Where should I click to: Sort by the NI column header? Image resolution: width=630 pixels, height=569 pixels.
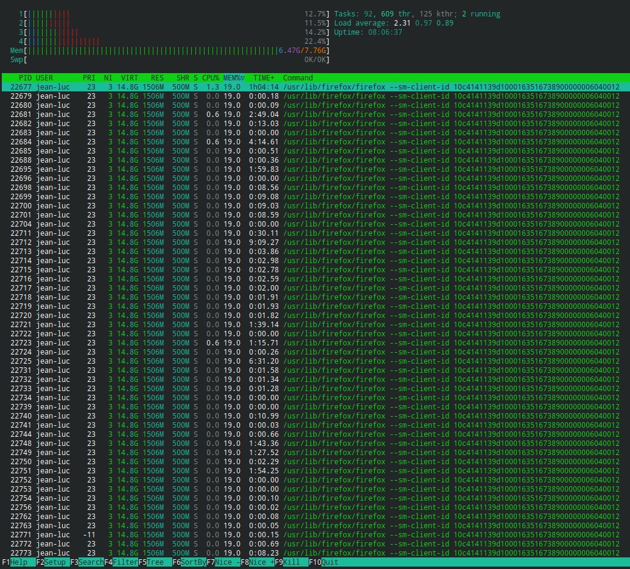[108, 77]
